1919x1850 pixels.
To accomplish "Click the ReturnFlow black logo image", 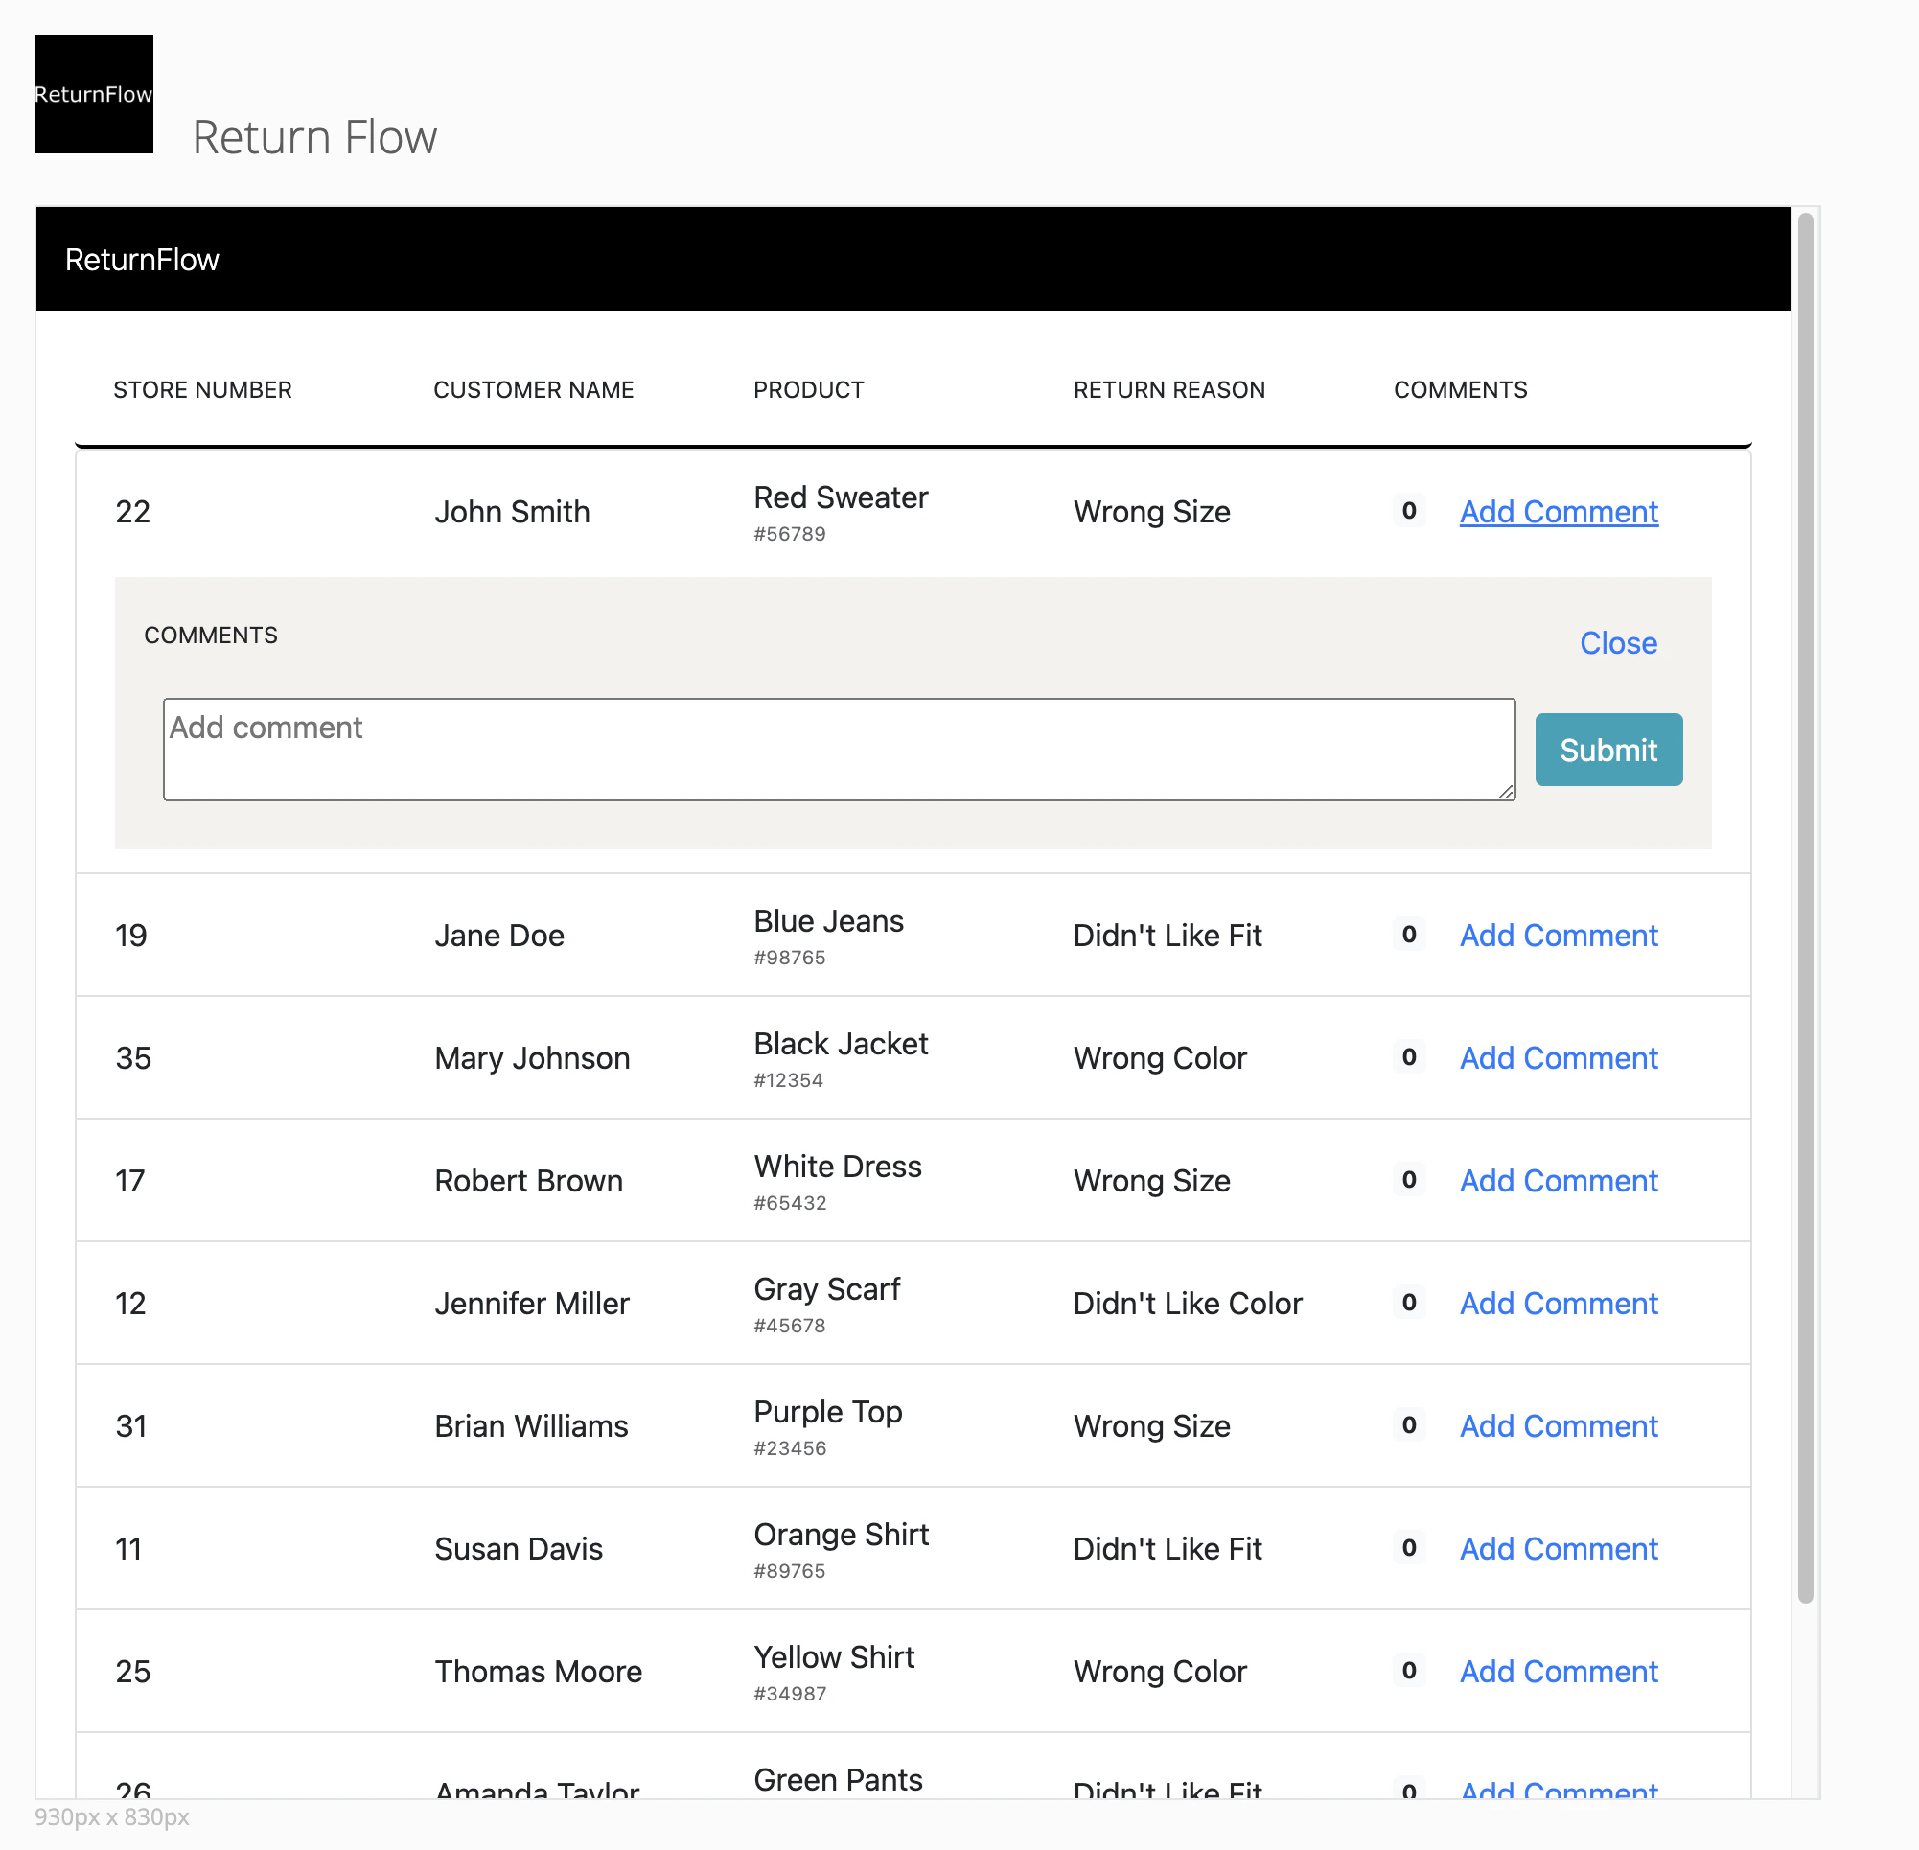I will click(93, 94).
